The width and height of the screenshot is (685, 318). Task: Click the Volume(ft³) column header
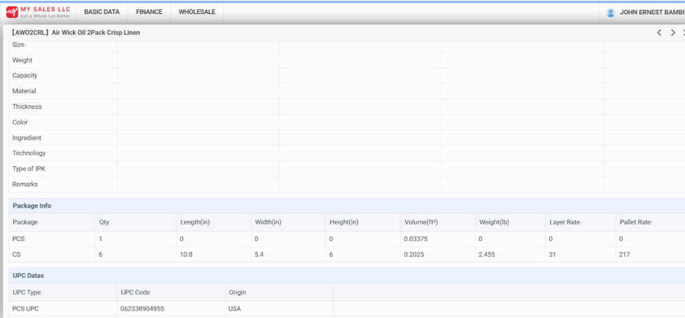pos(425,222)
